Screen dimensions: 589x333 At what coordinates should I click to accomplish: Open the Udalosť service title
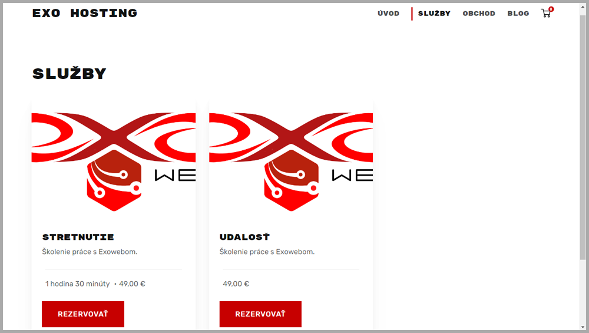click(x=244, y=237)
